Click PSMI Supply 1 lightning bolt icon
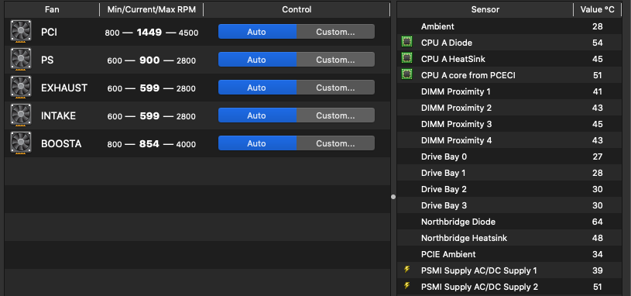 [x=406, y=270]
